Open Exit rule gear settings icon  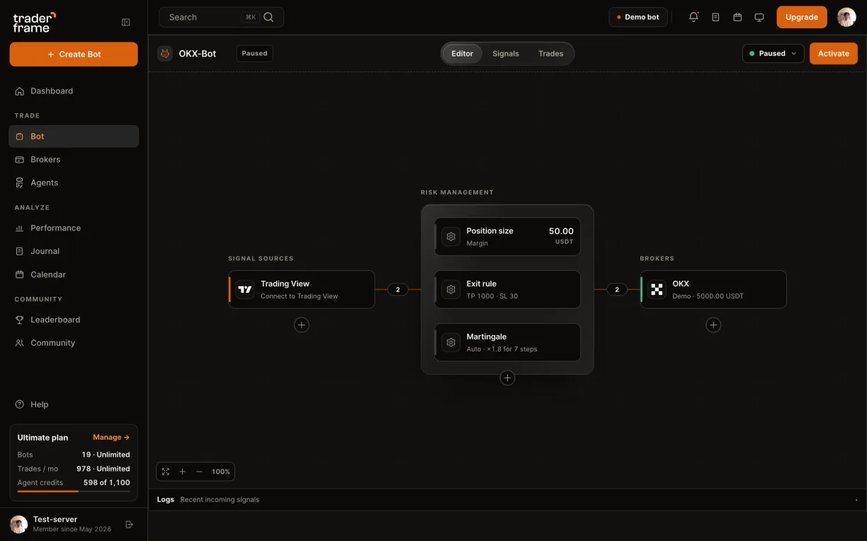450,289
